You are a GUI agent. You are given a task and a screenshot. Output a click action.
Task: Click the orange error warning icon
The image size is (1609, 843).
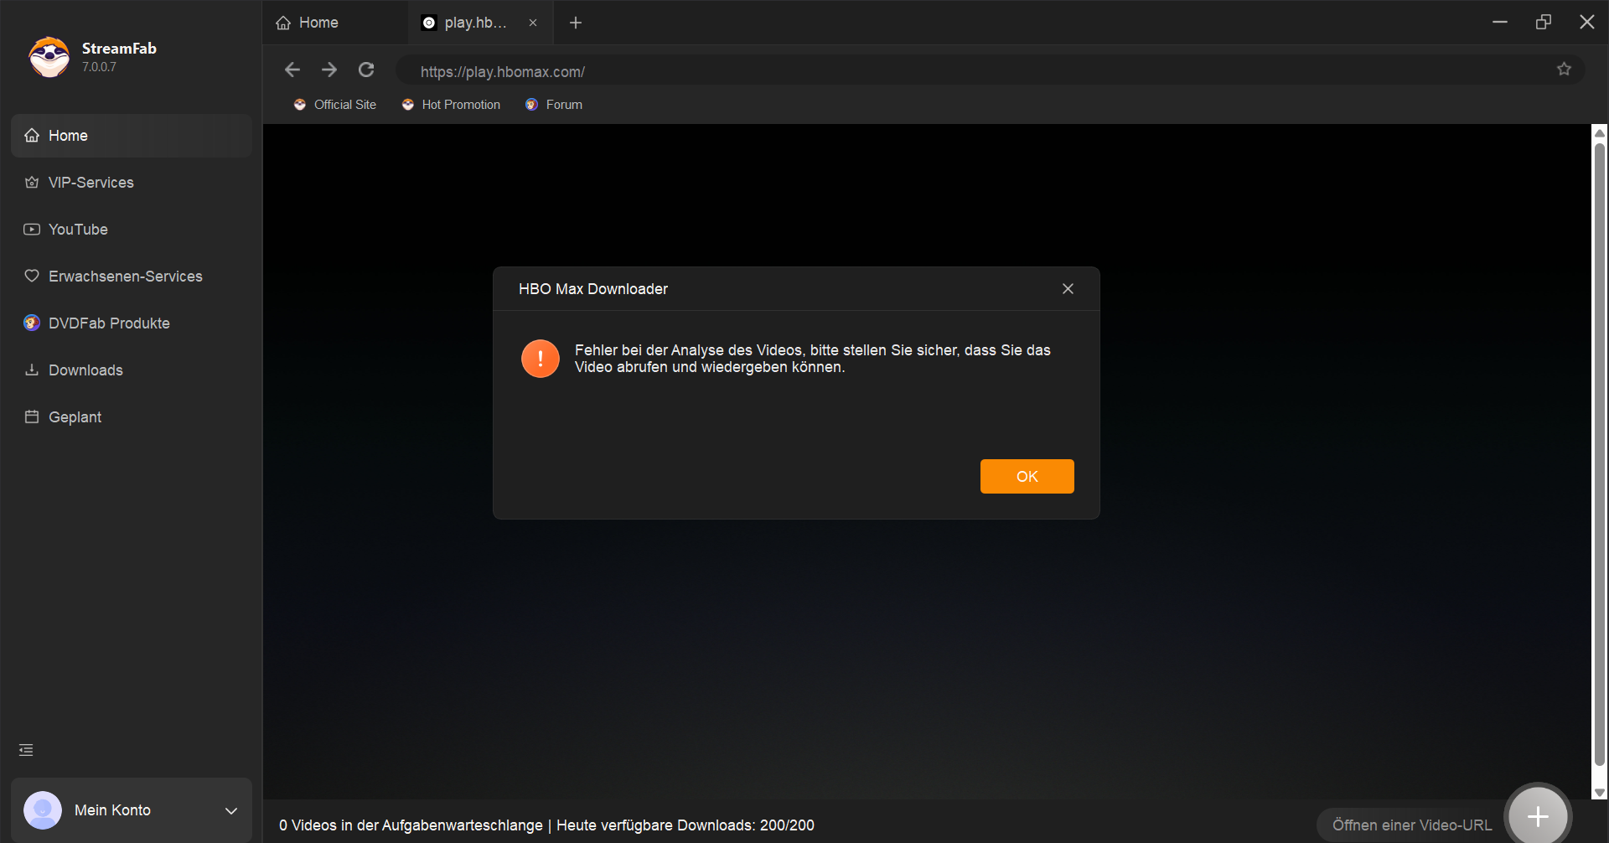pos(541,359)
